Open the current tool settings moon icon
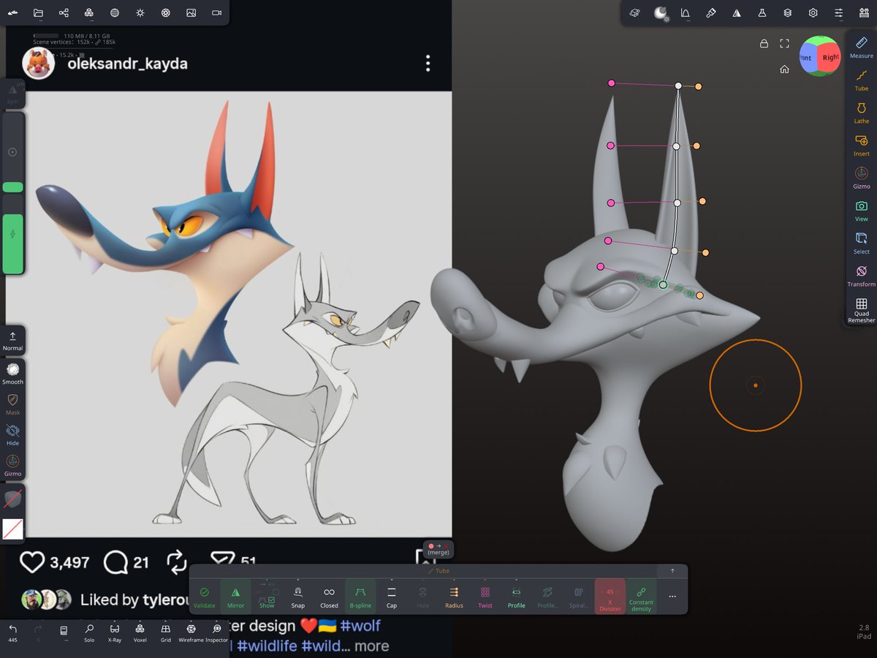This screenshot has width=877, height=658. coord(660,13)
